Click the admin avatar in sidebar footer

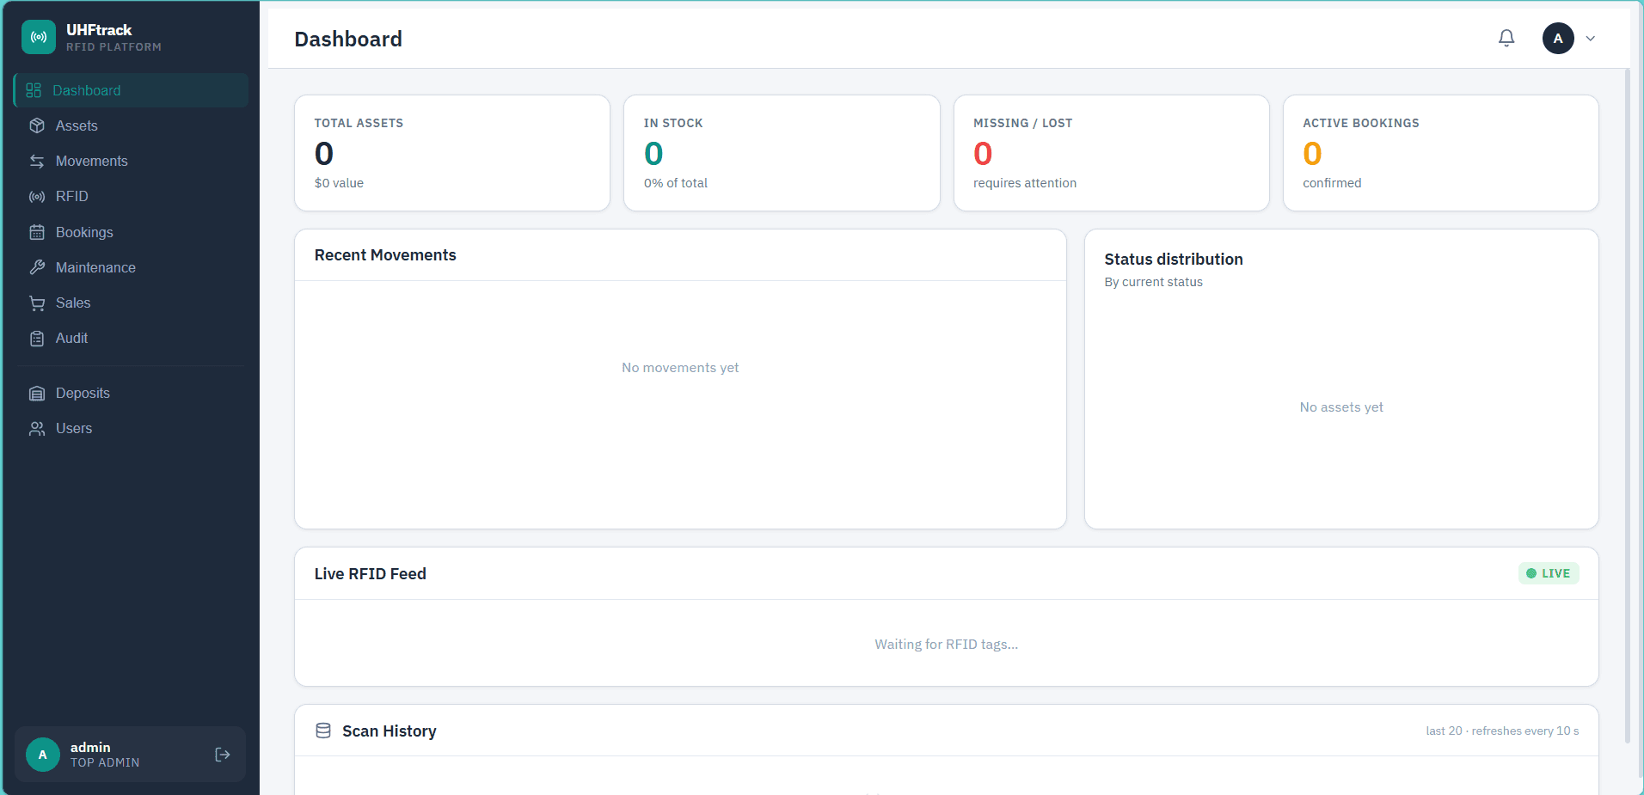coord(42,755)
